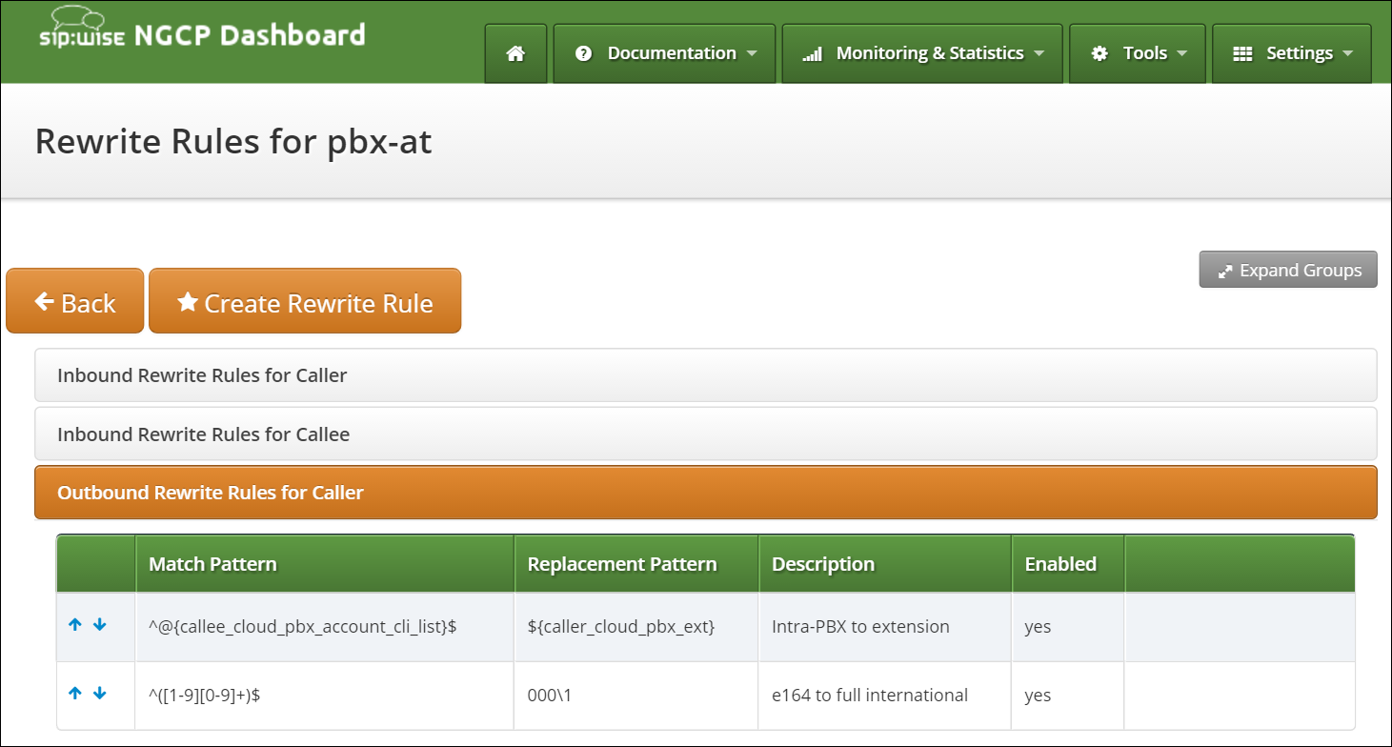
Task: Open the Documentation dropdown menu
Action: (665, 54)
